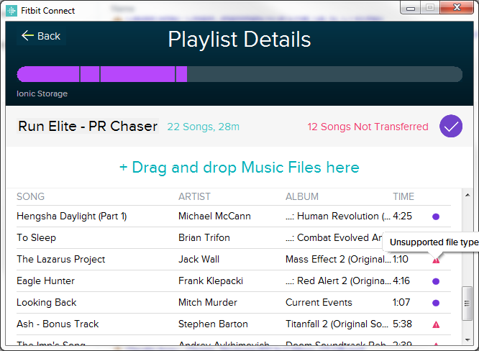
Task: Click the Fitbit Connect logo icon
Action: coord(12,11)
